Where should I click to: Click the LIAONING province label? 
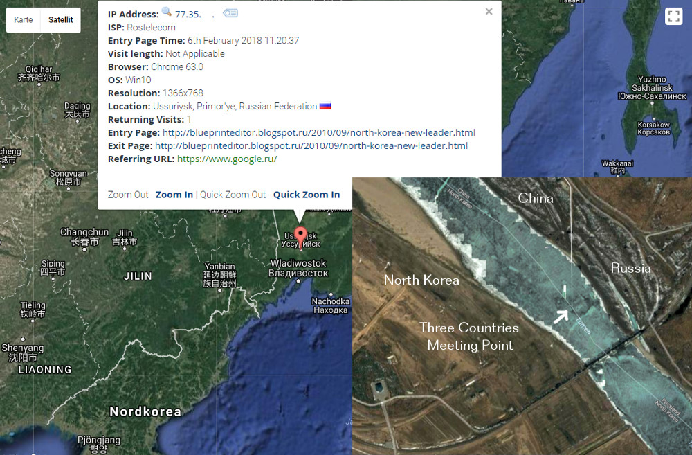point(44,370)
